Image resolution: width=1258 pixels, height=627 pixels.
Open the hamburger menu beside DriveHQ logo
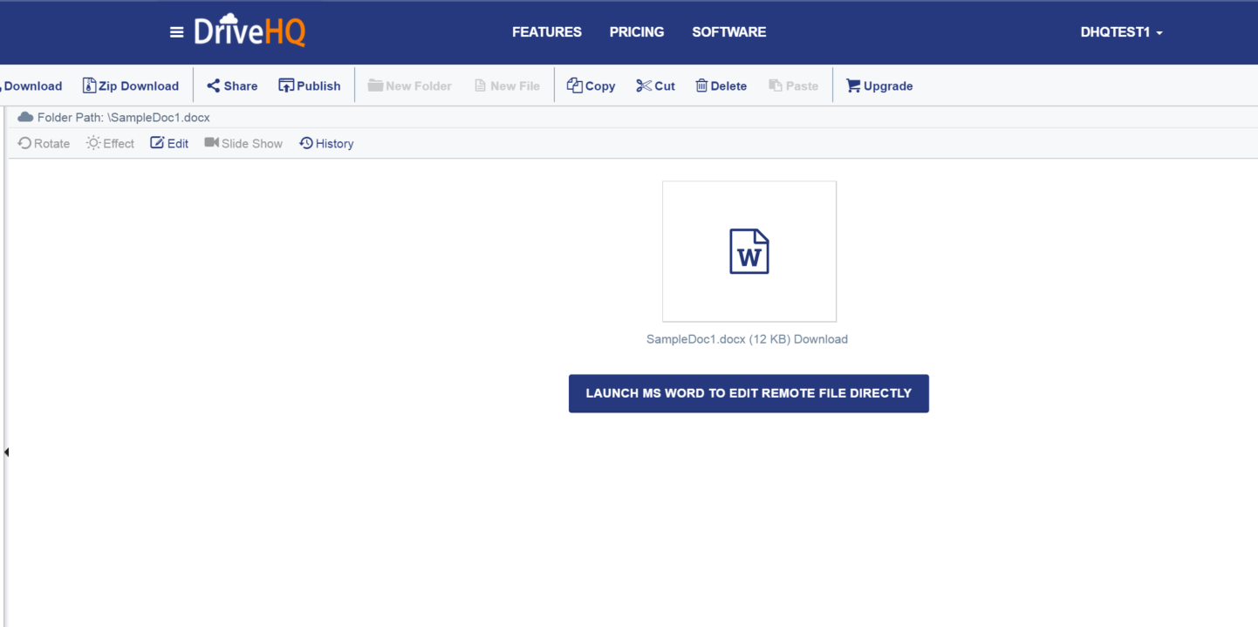pos(176,32)
